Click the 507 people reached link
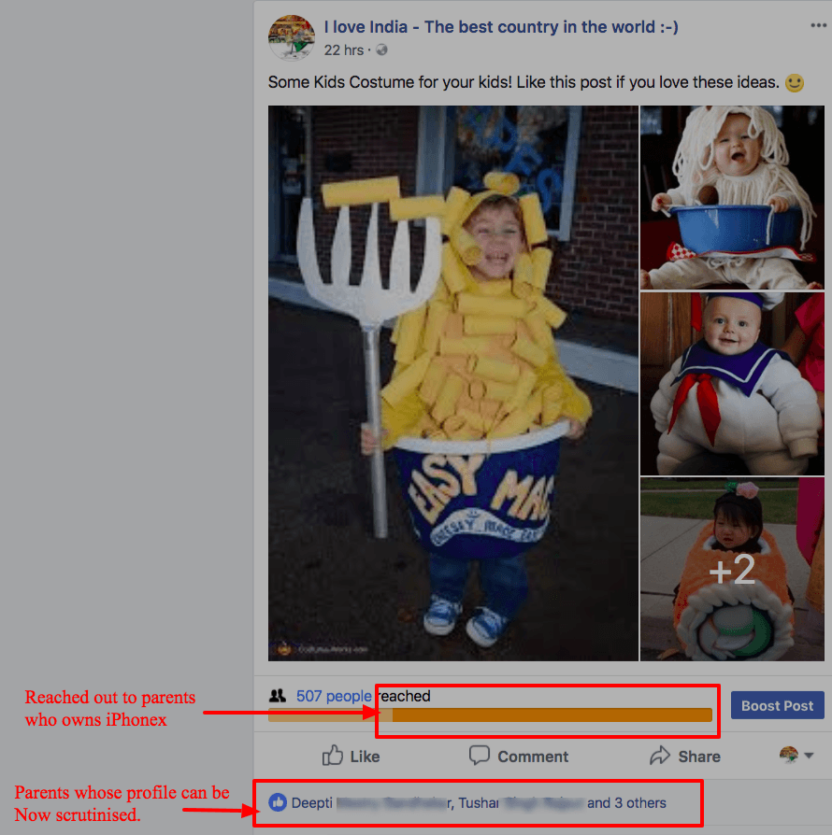 click(x=334, y=696)
